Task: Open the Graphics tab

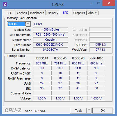Action: pyautogui.click(x=79, y=13)
